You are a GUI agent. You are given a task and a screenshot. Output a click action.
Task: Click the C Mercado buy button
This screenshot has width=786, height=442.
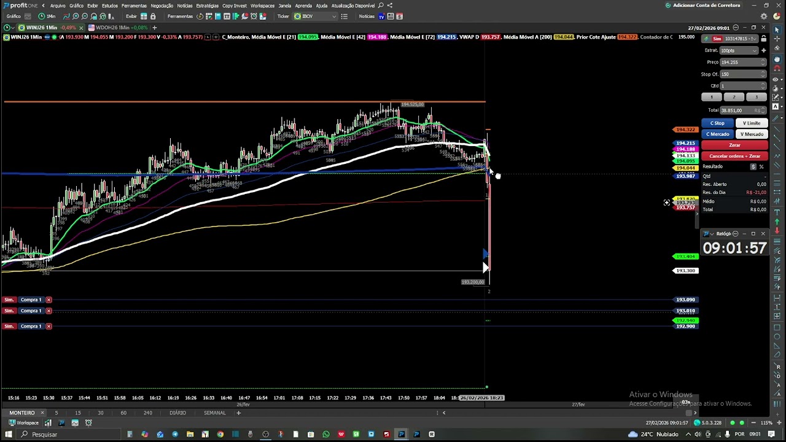(717, 134)
